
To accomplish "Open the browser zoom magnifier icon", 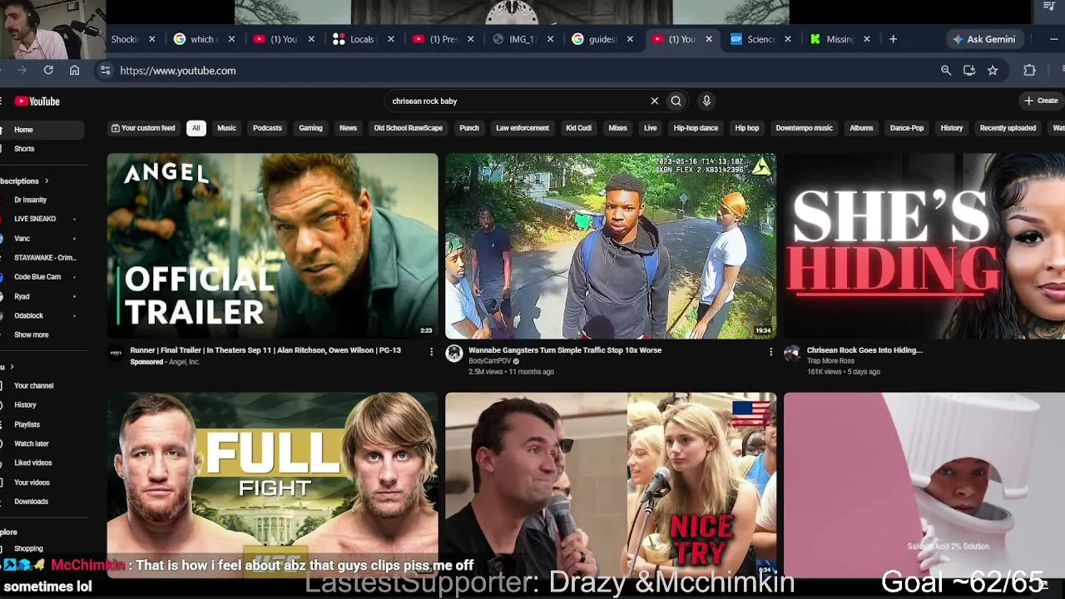I will [x=946, y=71].
